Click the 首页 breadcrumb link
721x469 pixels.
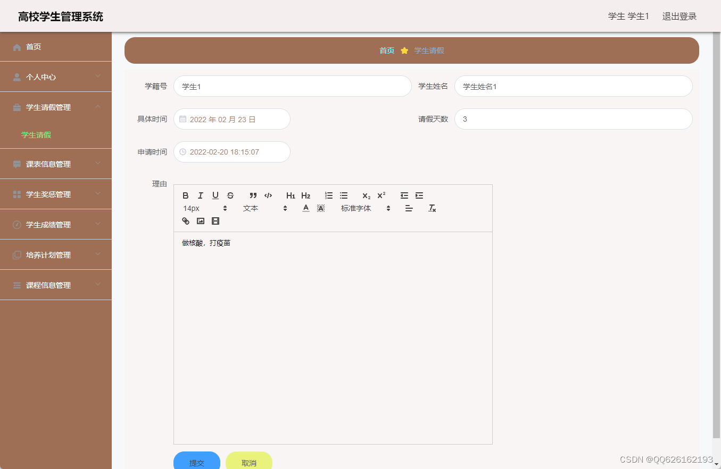coord(387,50)
